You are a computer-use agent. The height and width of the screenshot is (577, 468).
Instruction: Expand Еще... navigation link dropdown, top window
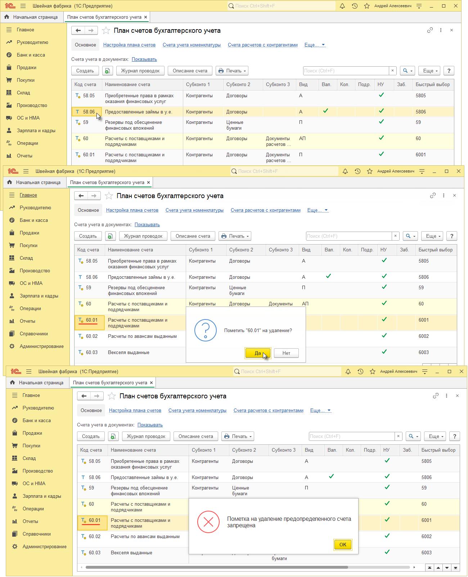(x=315, y=45)
